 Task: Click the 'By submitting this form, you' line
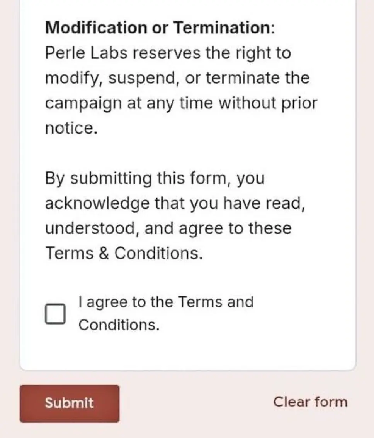pyautogui.click(x=155, y=178)
